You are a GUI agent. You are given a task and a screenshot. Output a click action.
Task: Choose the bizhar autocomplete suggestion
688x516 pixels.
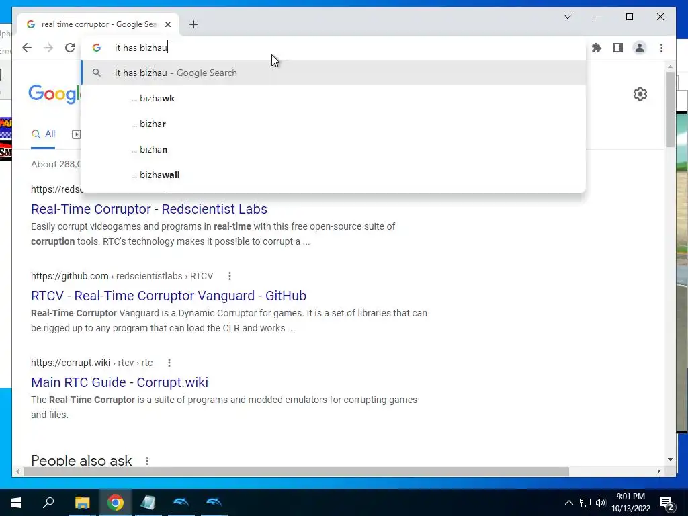point(333,124)
